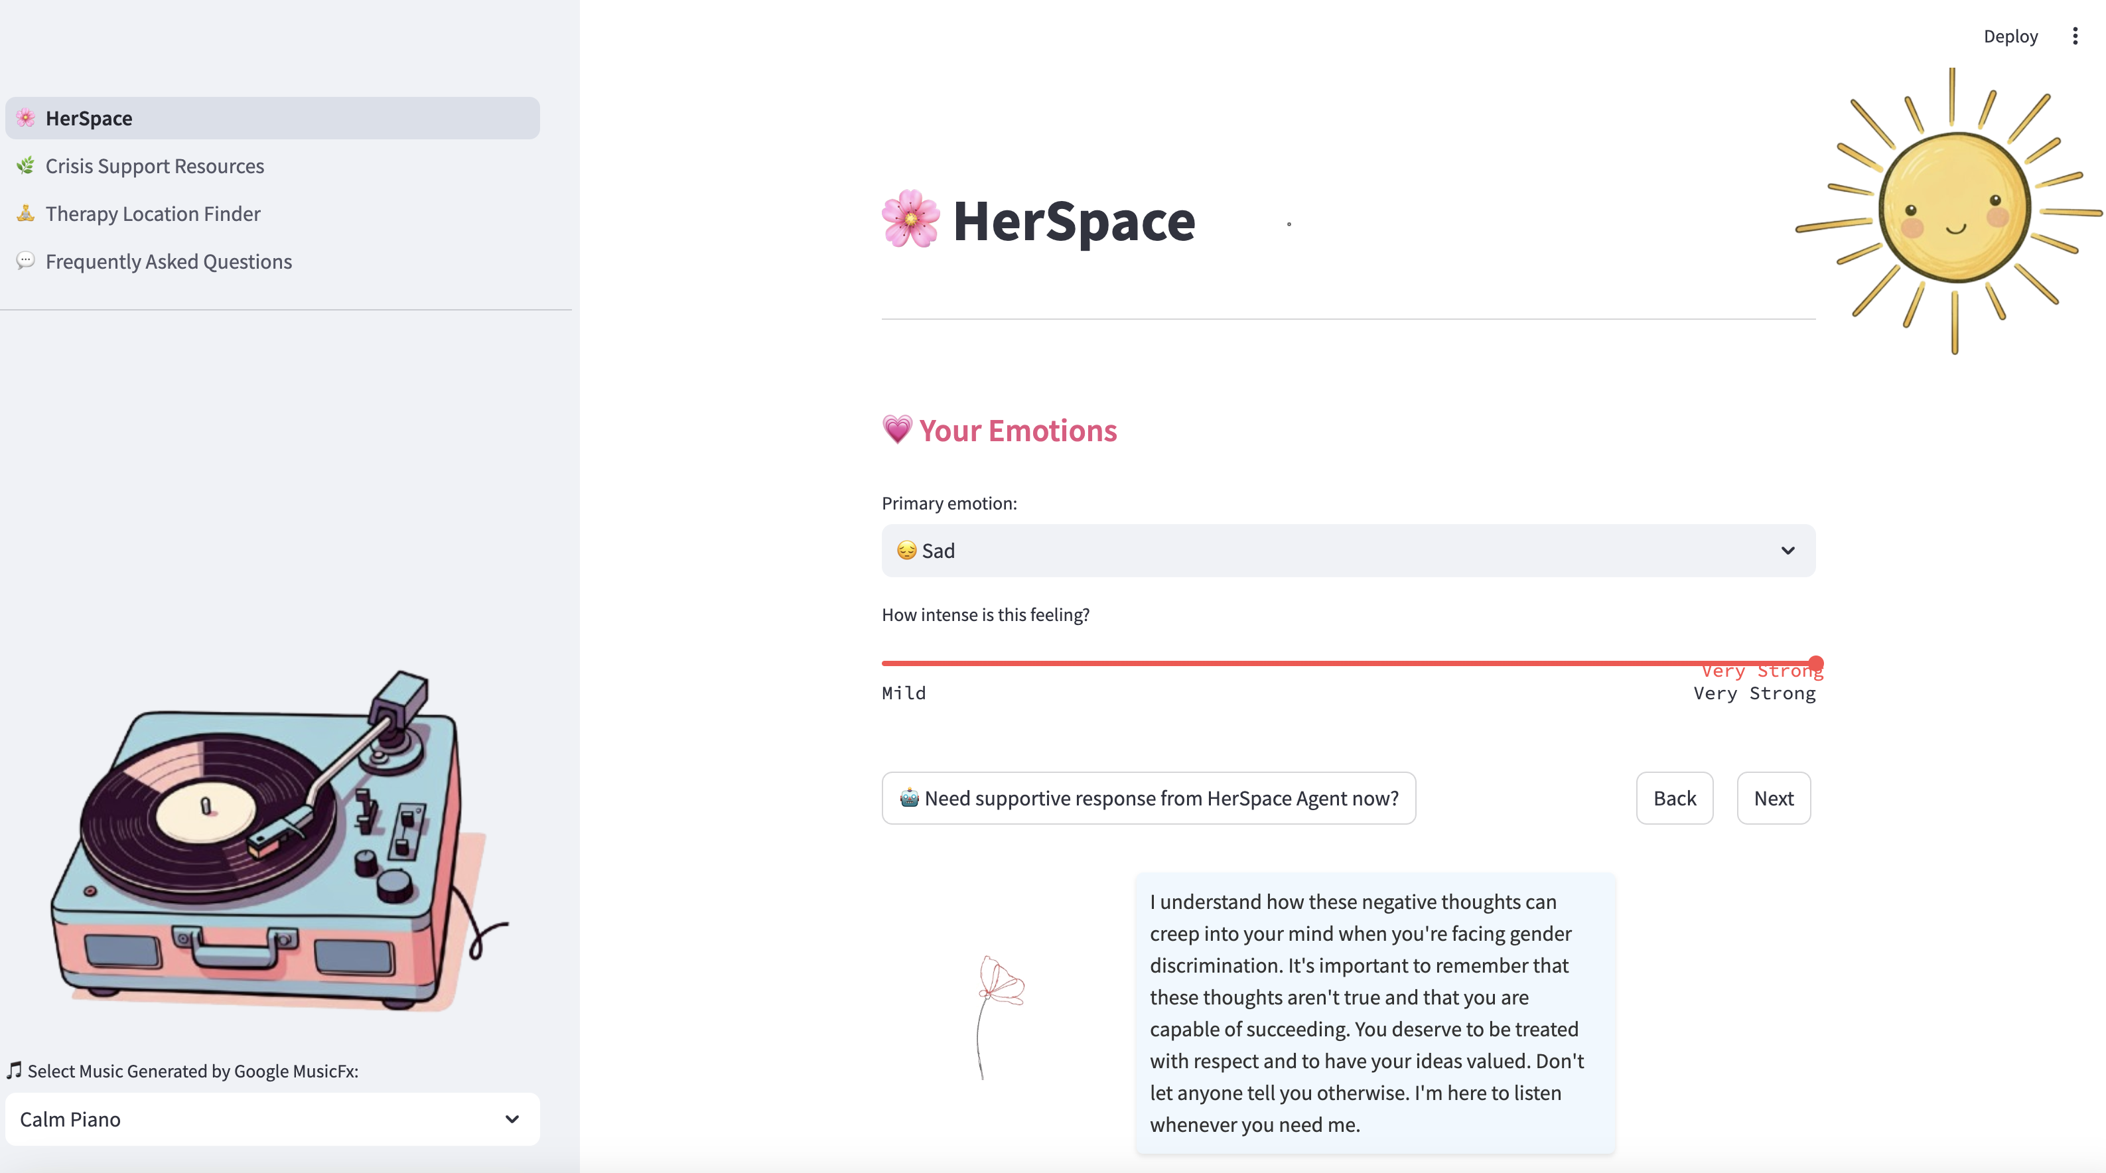Click the leaf icon for Crisis Support Resources
This screenshot has height=1173, width=2106.
[25, 166]
